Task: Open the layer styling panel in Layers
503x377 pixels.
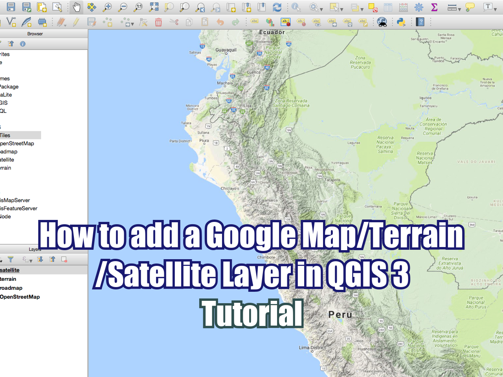Action: pyautogui.click(x=2, y=260)
